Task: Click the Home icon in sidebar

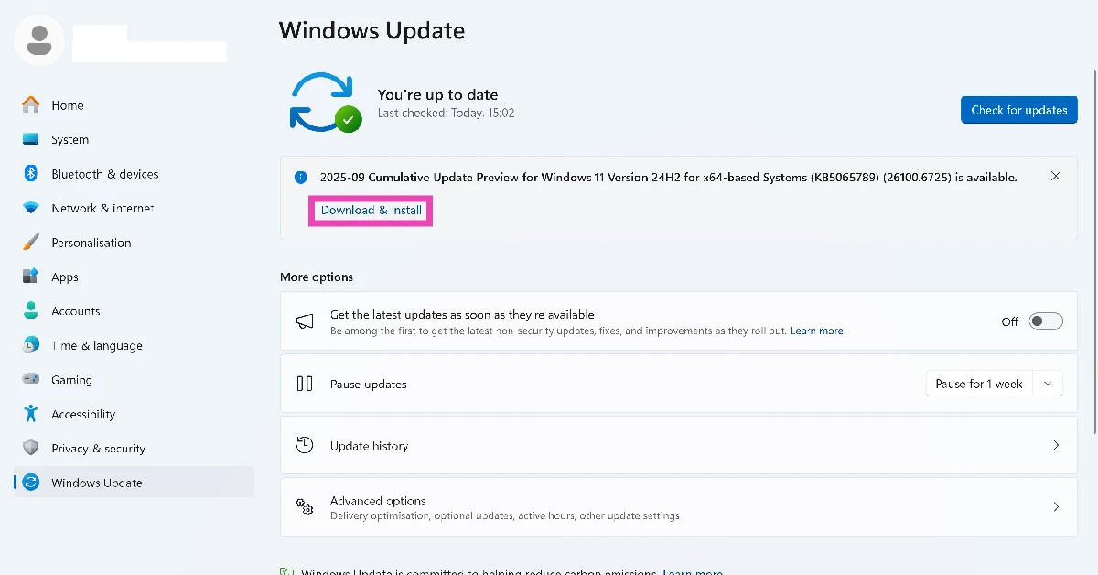Action: (x=31, y=105)
